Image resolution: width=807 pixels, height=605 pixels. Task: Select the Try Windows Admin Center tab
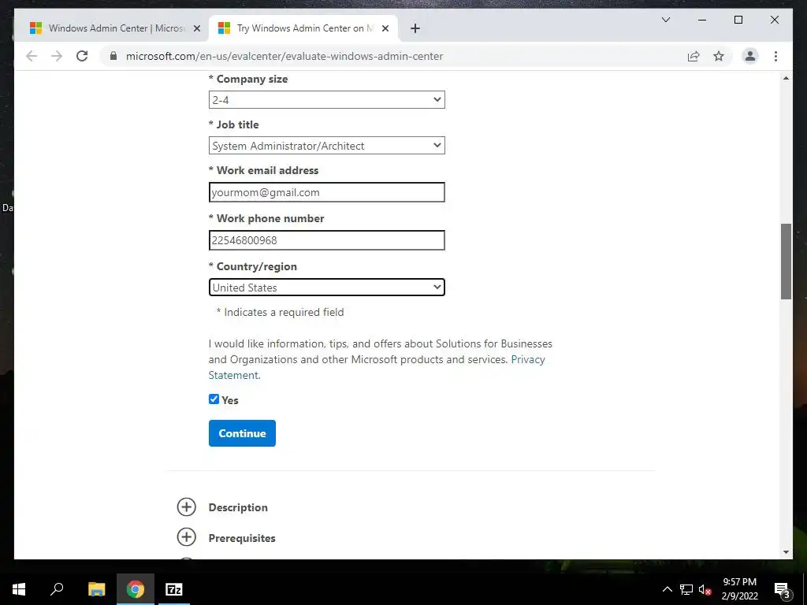(303, 28)
